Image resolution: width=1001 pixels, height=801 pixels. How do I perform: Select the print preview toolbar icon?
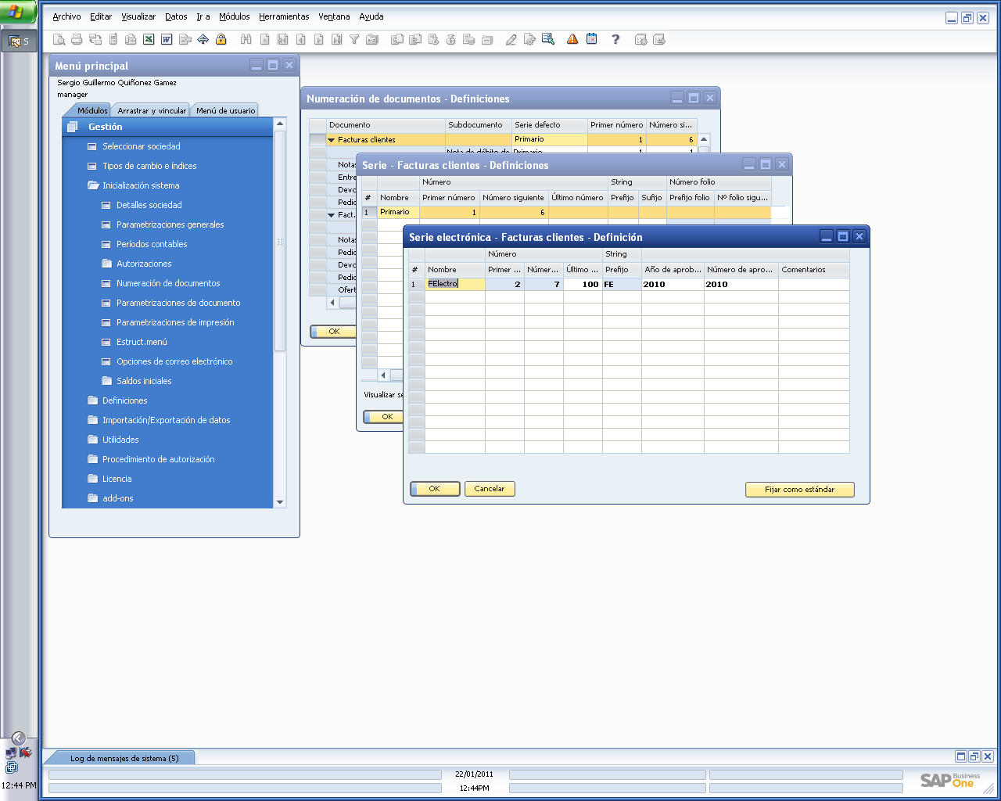tap(59, 38)
